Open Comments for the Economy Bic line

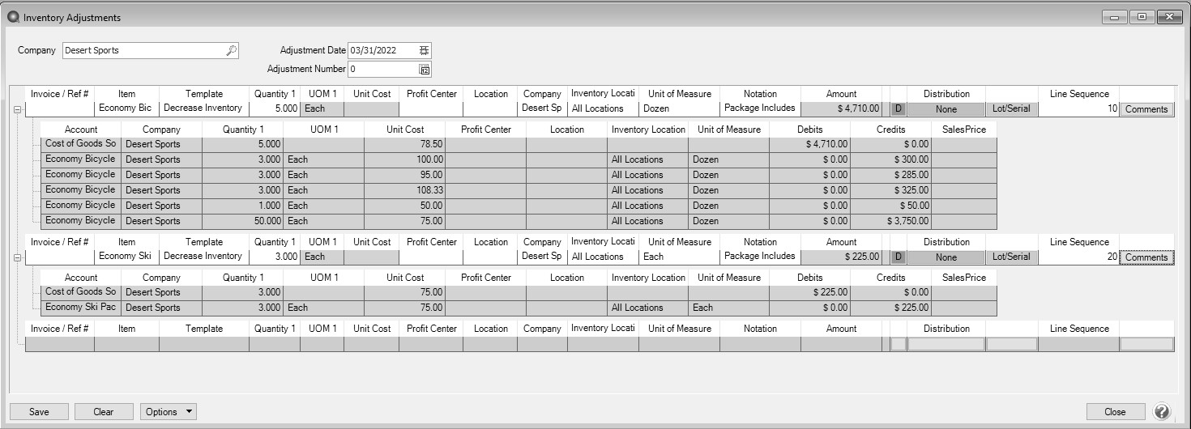1146,108
